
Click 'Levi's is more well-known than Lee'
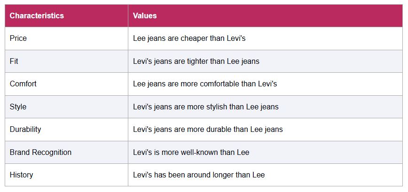[x=191, y=152]
